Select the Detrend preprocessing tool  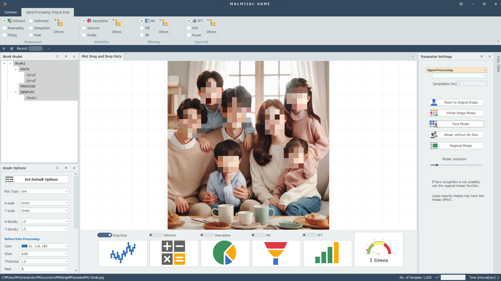pos(4,21)
